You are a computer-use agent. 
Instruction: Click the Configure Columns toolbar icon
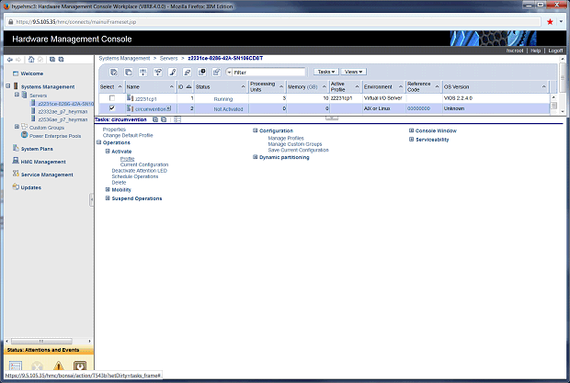click(x=201, y=73)
